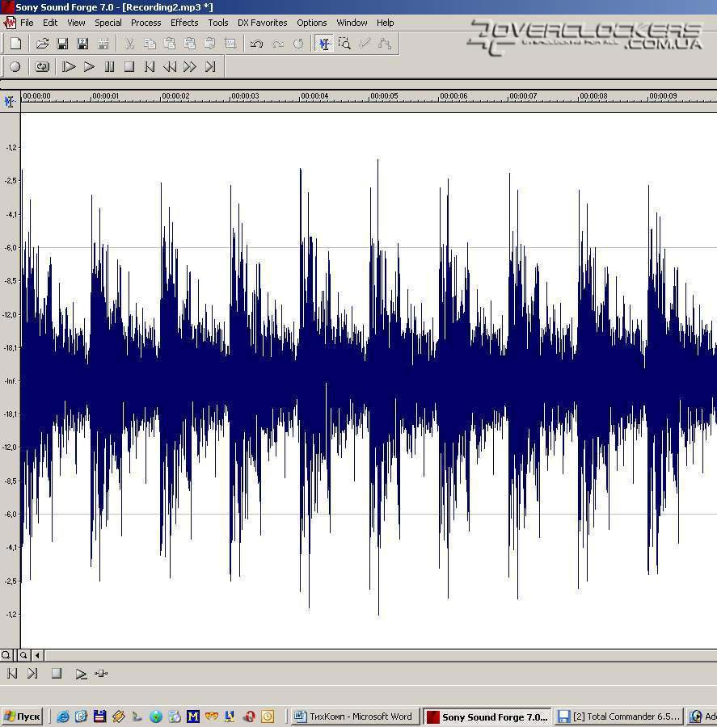Image resolution: width=717 pixels, height=727 pixels.
Task: Create a new file with New icon
Action: point(15,44)
